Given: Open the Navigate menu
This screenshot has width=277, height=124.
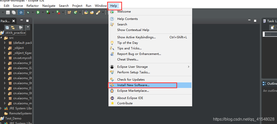Looking at the screenshot, I should 49,6.
